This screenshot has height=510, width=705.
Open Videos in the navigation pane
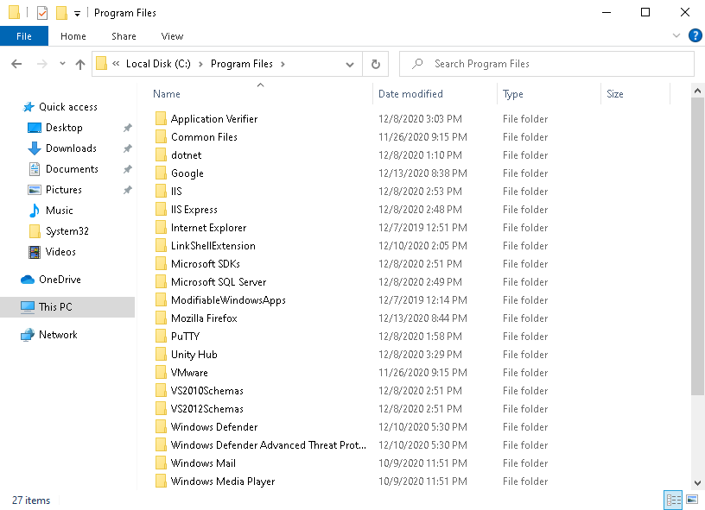click(x=60, y=251)
